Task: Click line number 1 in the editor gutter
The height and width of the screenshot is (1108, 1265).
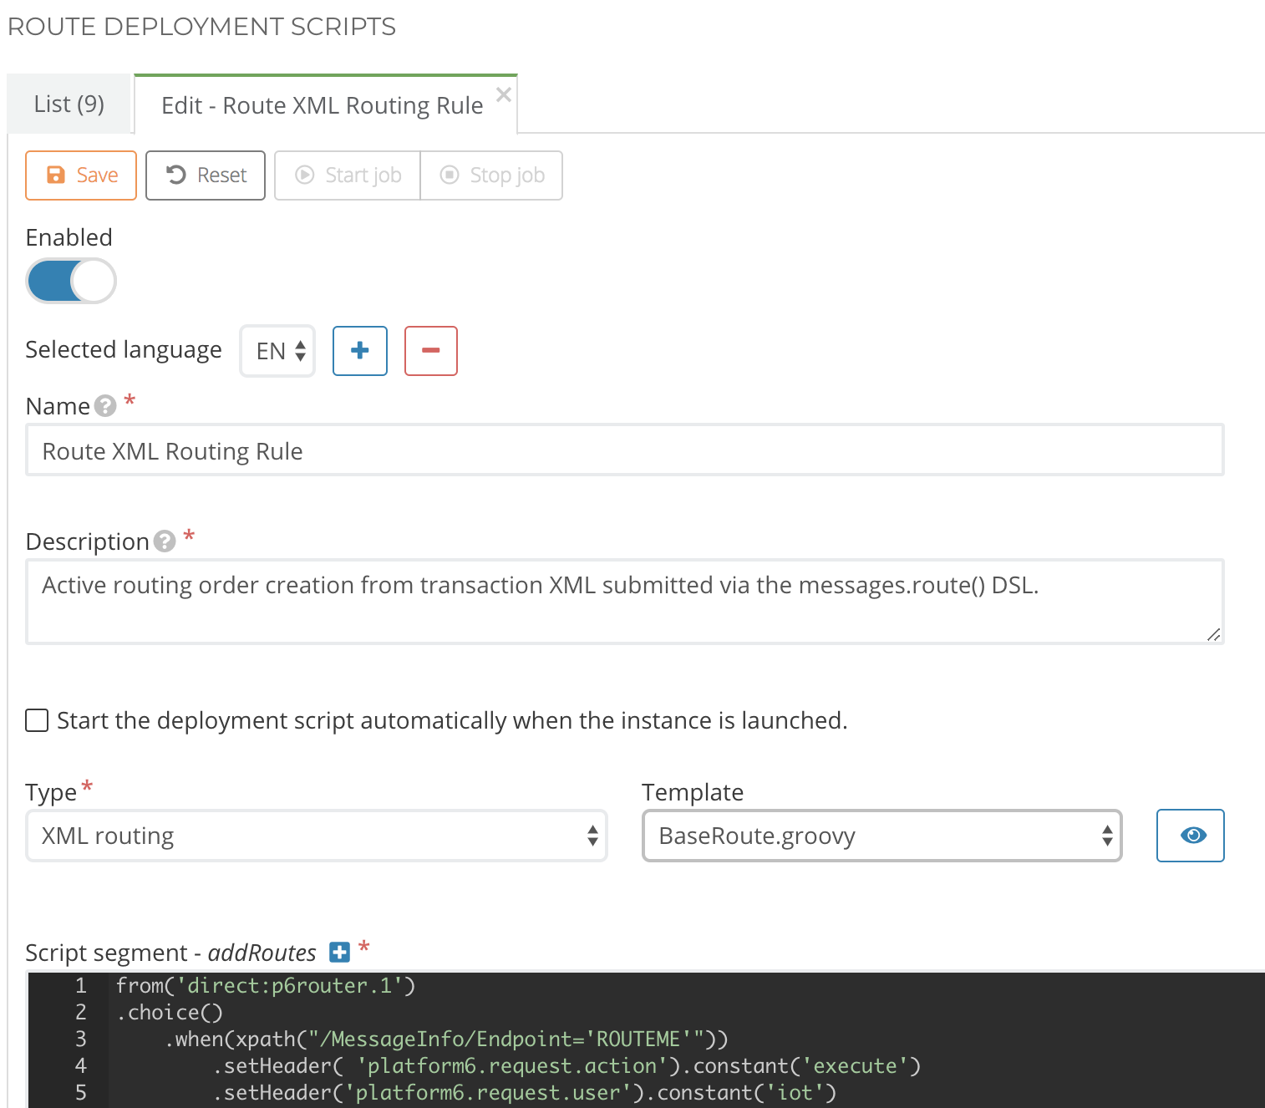Action: pyautogui.click(x=81, y=986)
